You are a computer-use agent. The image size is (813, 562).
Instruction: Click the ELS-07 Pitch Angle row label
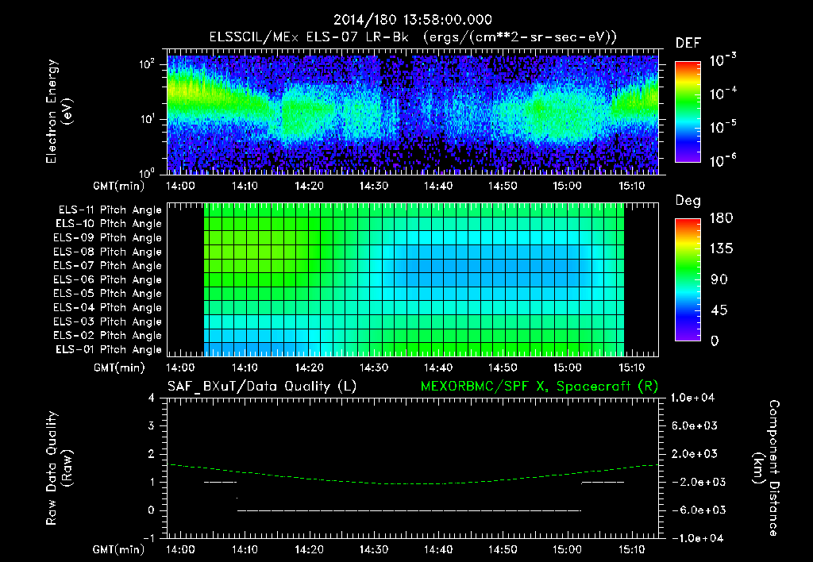(107, 266)
